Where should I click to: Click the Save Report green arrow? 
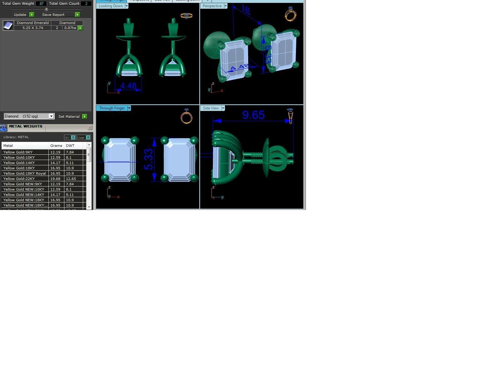77,15
